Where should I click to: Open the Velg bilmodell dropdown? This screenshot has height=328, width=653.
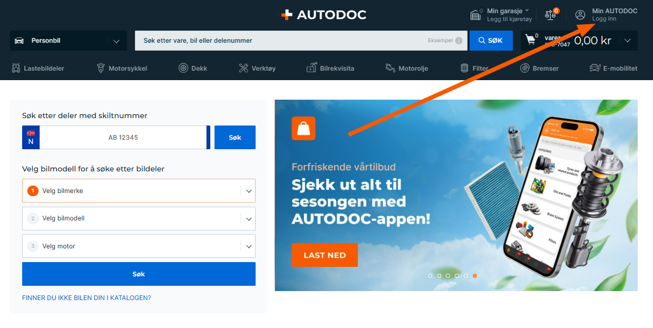(x=139, y=218)
